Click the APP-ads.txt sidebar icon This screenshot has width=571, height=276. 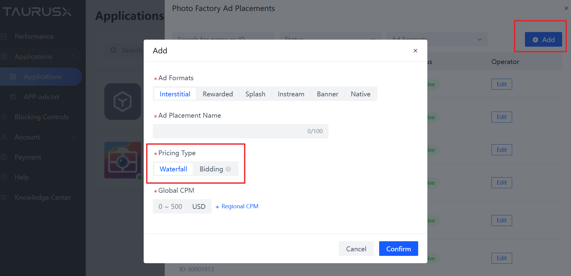(x=13, y=97)
